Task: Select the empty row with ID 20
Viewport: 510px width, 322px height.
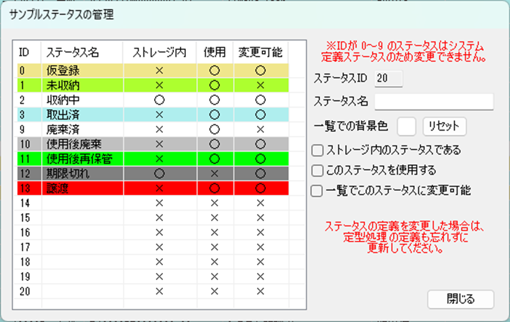Action: tap(82, 291)
